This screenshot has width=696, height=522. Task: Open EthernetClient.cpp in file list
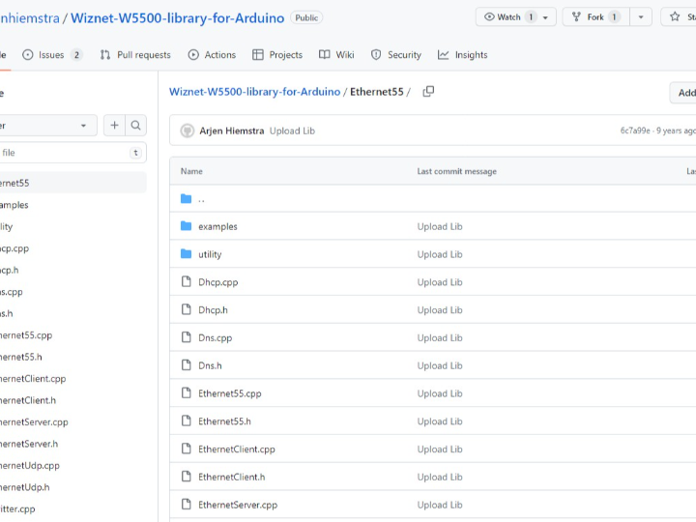tap(237, 449)
